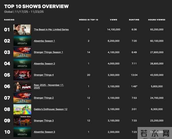
Task: Click hours viewed value 6,300,000
Action: click(x=157, y=109)
